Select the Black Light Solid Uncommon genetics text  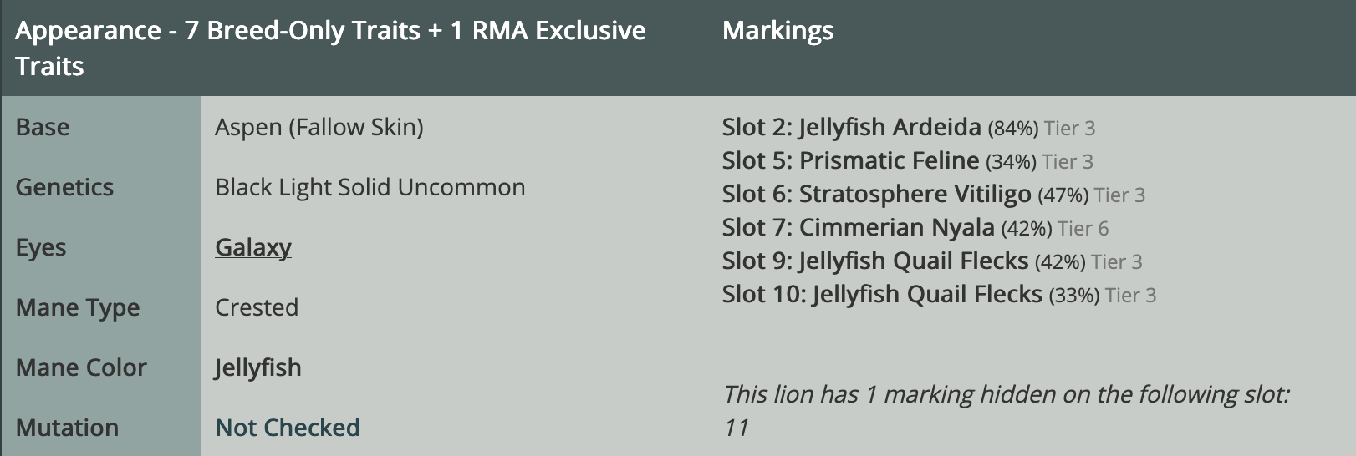click(370, 187)
